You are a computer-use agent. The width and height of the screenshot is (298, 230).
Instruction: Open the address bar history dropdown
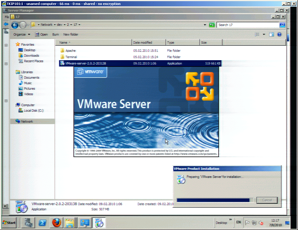click(205, 25)
